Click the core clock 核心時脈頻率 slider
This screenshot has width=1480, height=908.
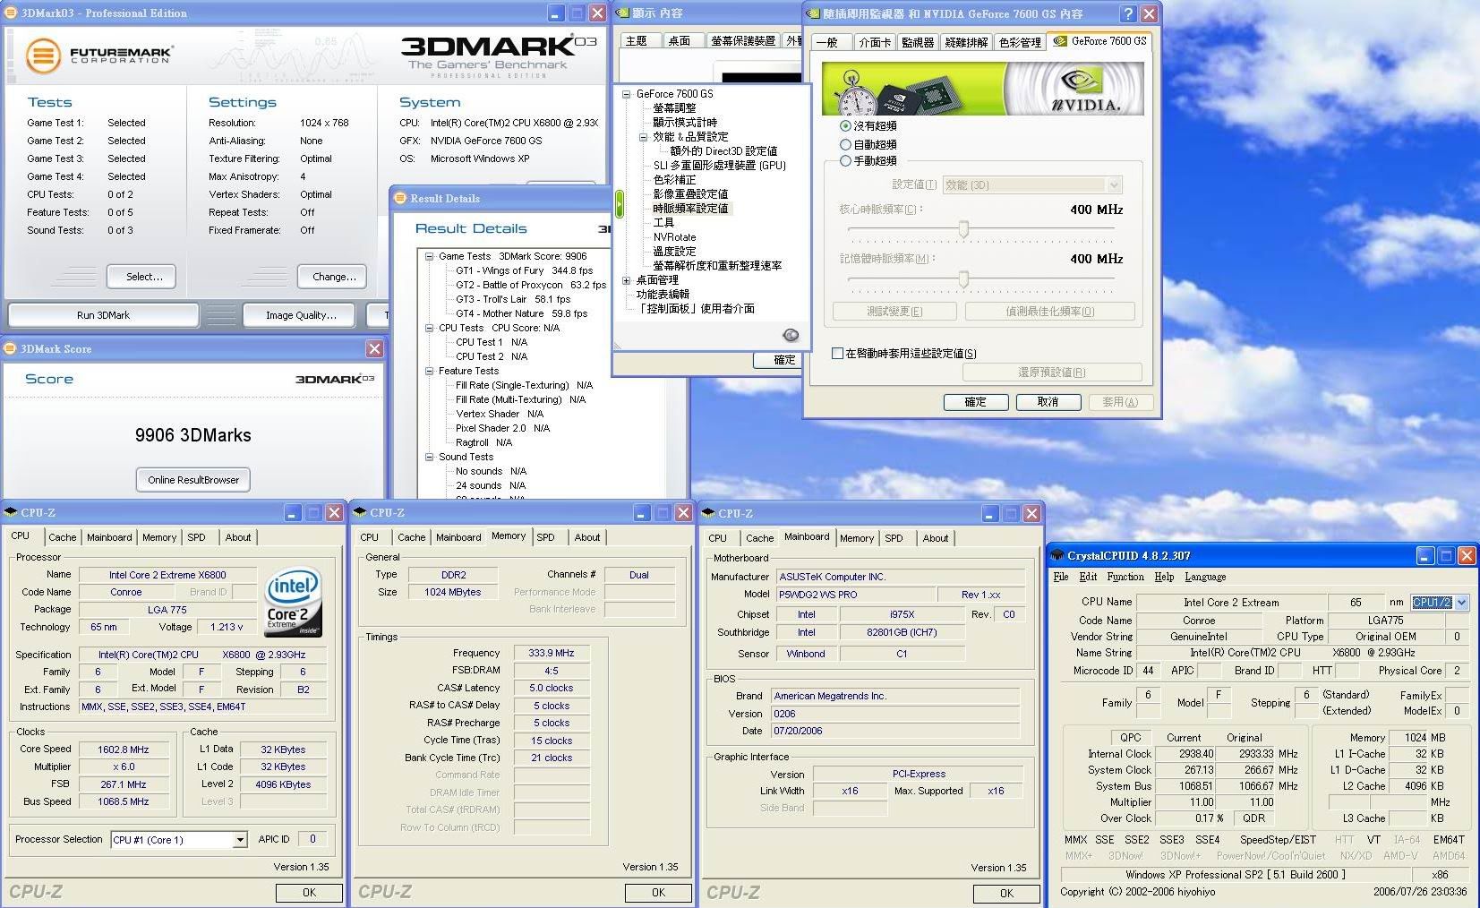tap(963, 230)
